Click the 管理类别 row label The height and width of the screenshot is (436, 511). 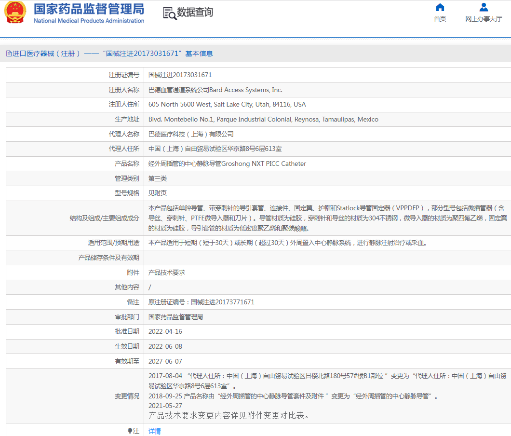click(x=127, y=178)
